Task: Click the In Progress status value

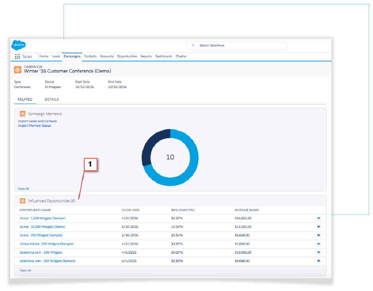Action: click(53, 87)
